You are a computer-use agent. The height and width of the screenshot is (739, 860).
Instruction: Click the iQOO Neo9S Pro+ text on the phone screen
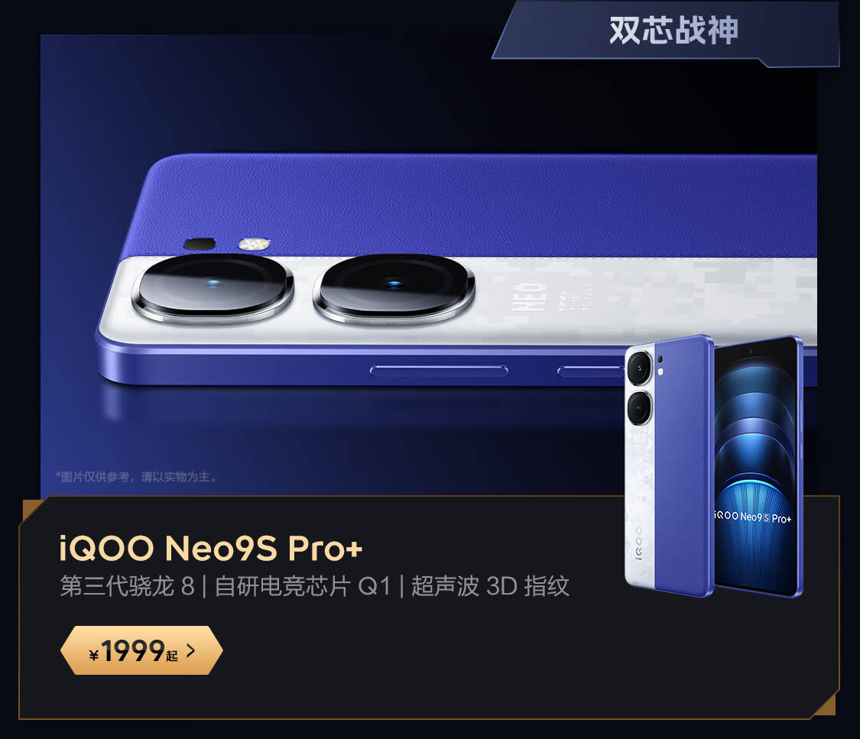point(753,517)
